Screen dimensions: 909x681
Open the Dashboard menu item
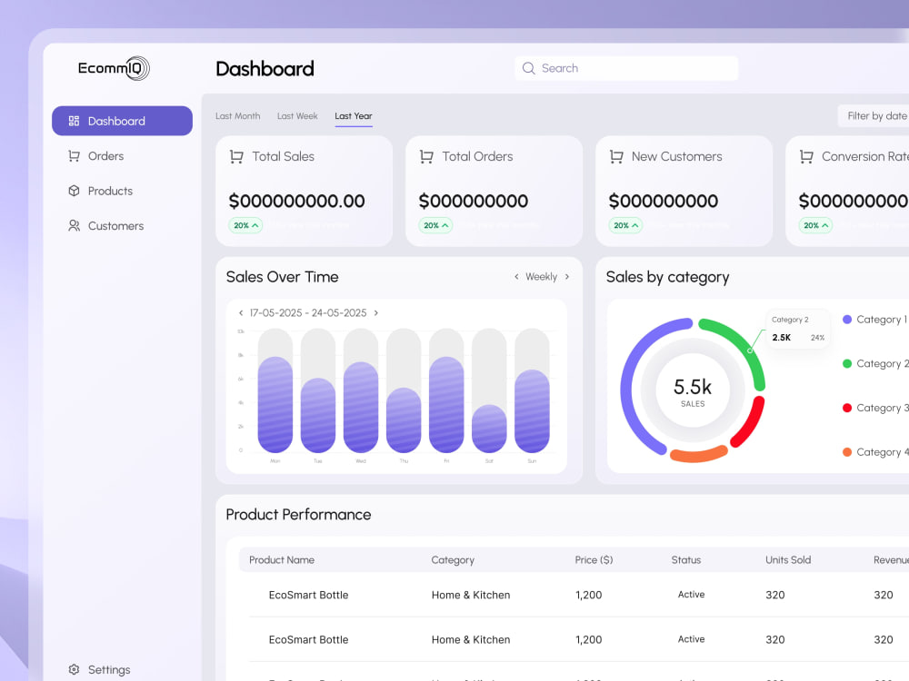pyautogui.click(x=123, y=121)
